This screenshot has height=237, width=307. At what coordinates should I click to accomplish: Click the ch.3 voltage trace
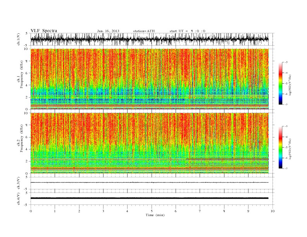[149, 182]
